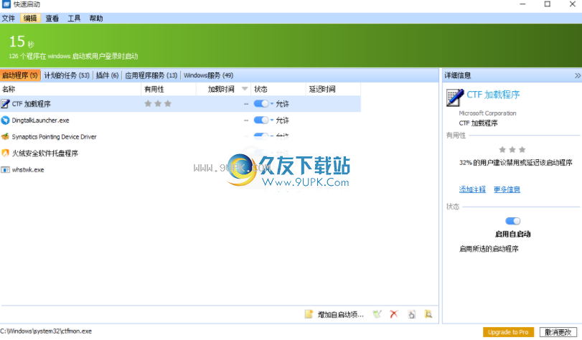Open the 查看 menu
The width and height of the screenshot is (582, 340).
coord(52,18)
